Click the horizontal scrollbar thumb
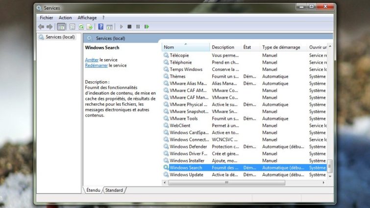 226,183
